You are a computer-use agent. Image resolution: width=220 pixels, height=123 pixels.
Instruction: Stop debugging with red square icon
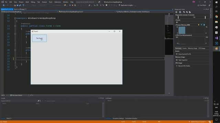73,5
